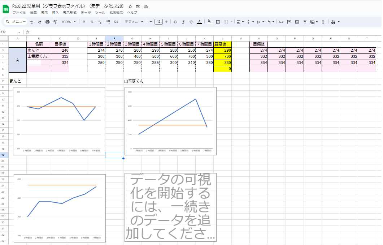383x245 pixels.
Task: Click the insert chart icon
Action: click(x=297, y=22)
